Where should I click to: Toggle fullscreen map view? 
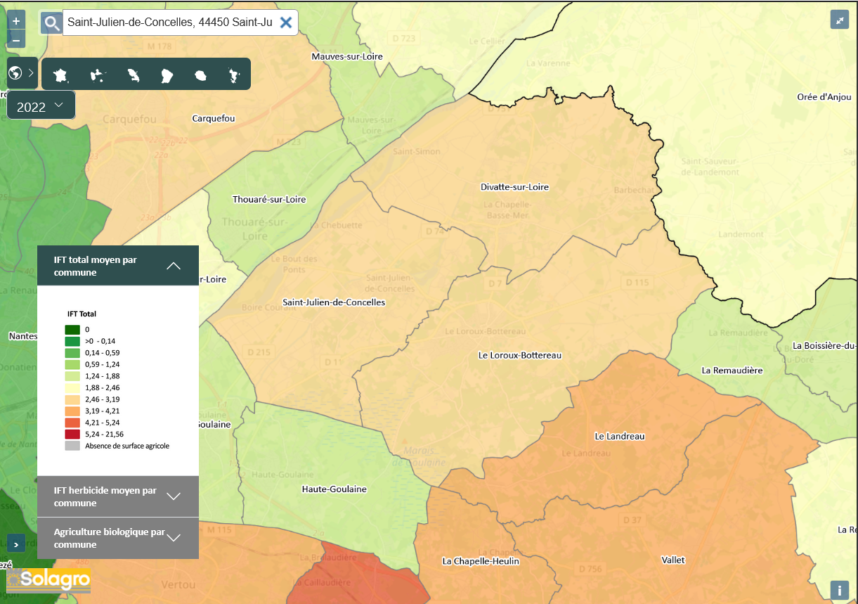[840, 20]
